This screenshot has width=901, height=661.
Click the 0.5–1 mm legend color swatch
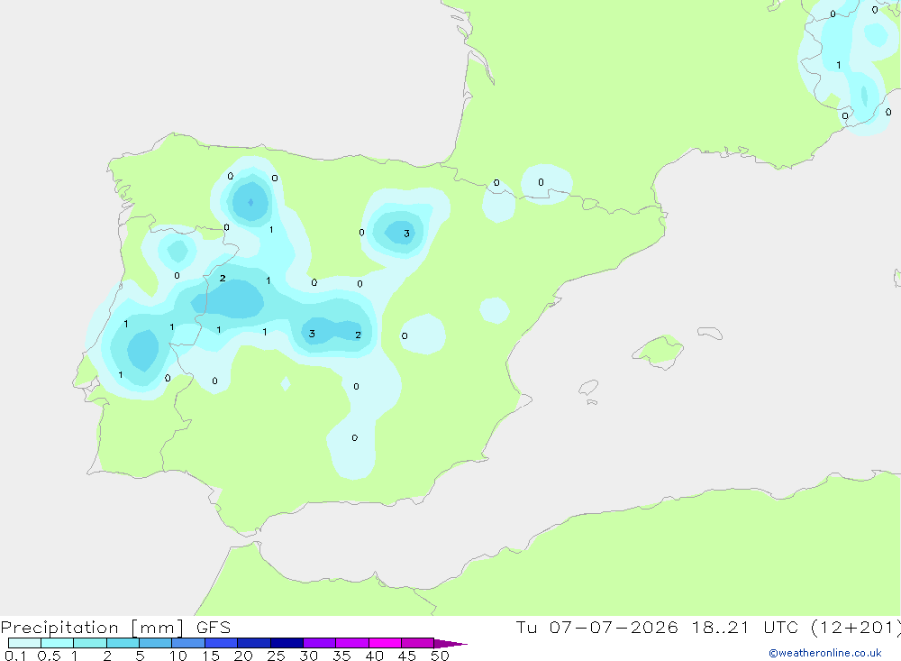(58, 643)
